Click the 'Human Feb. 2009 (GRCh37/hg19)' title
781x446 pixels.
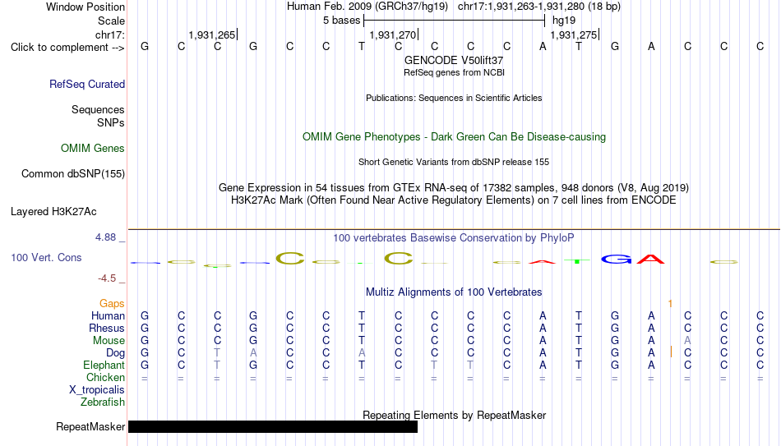click(x=367, y=7)
